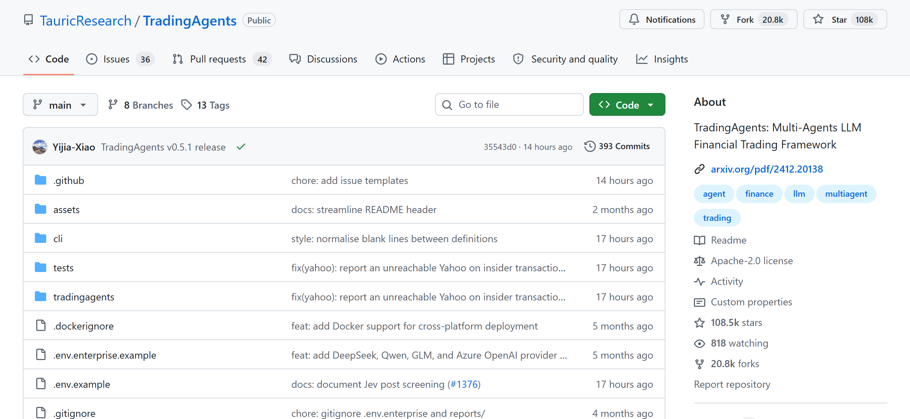The width and height of the screenshot is (910, 419).
Task: Click the scales icon next to Apache-2.0 license
Action: point(699,261)
